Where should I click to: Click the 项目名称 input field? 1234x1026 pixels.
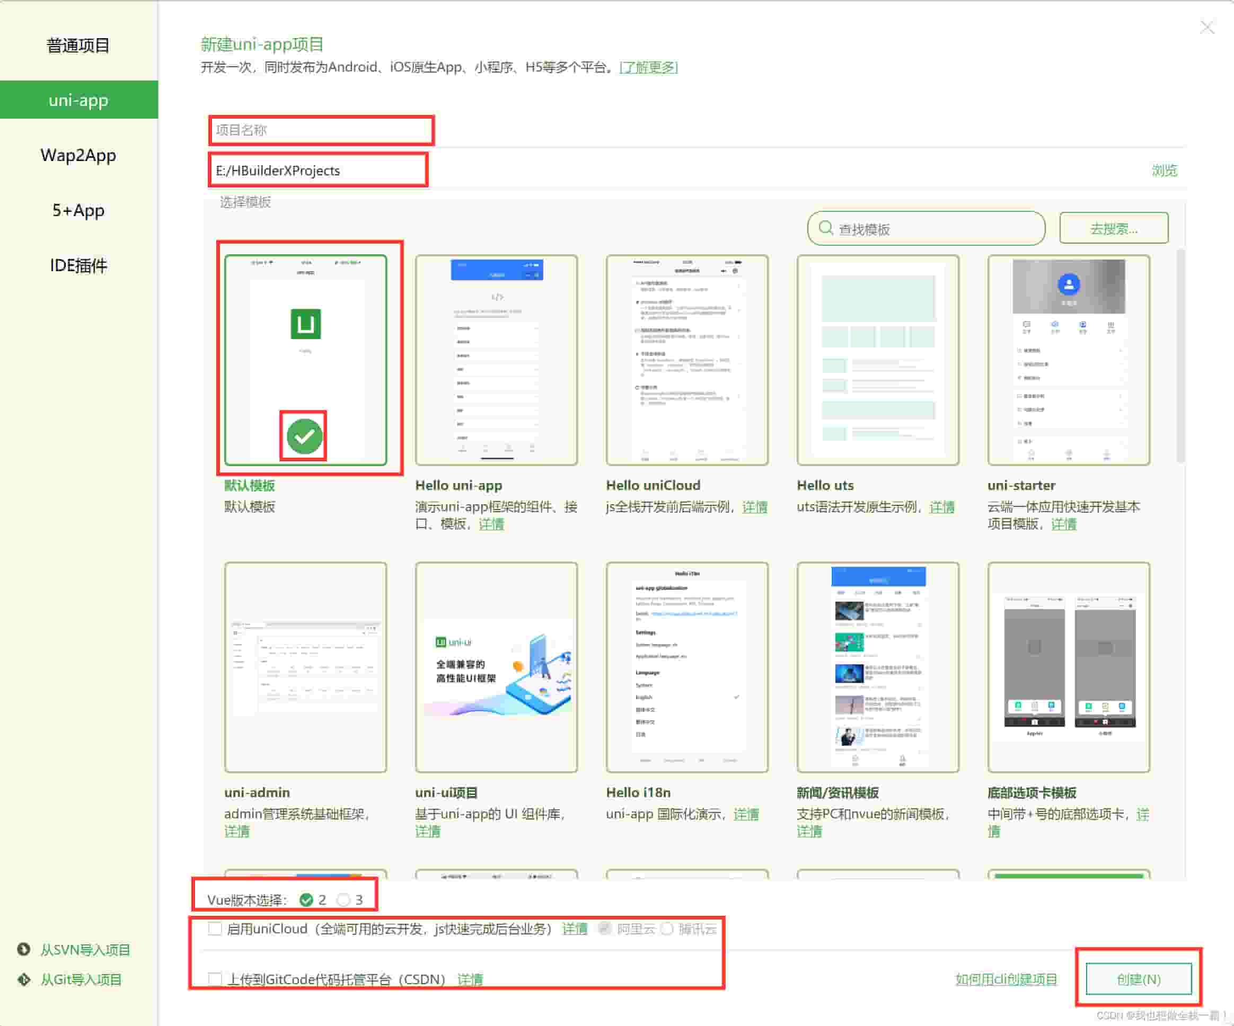(320, 130)
